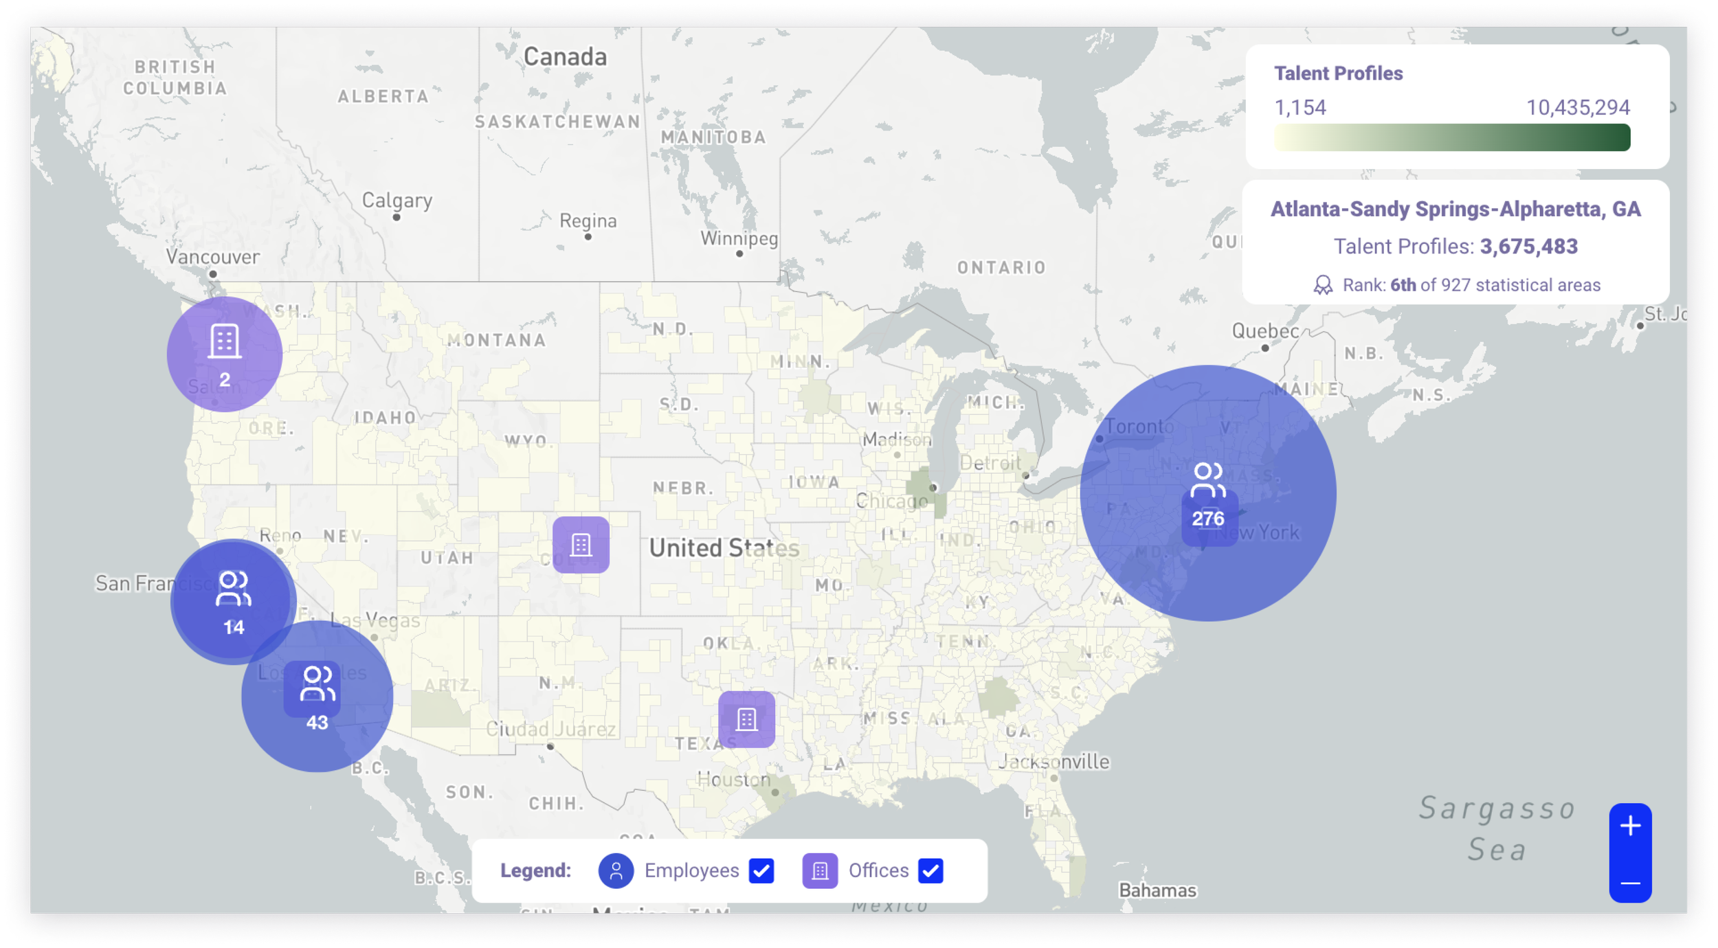
Task: Click the office cluster marker showing 2
Action: [x=224, y=354]
